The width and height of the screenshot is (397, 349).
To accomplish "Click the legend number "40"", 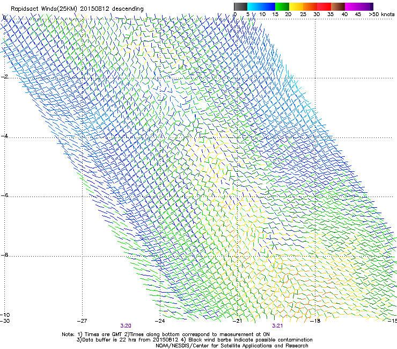I will coord(344,14).
